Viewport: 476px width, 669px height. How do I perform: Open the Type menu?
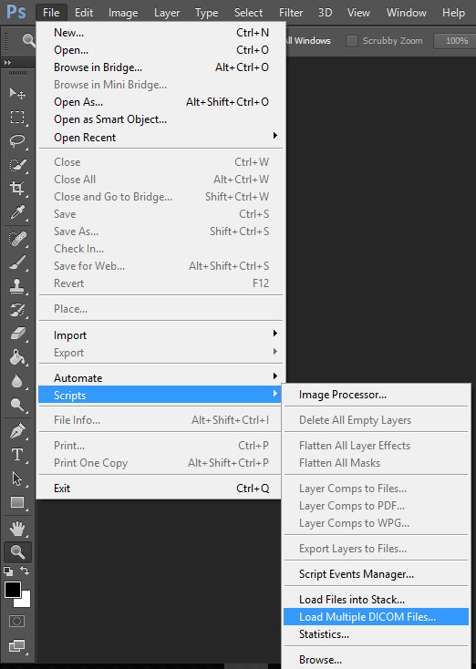point(206,13)
